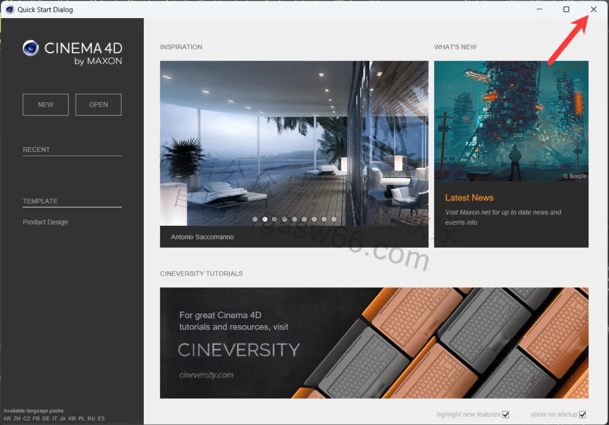Open the What's New Beeple artwork

tap(511, 121)
